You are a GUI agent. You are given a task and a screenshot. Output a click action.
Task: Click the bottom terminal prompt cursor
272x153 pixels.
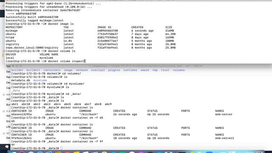pyautogui.click(x=61, y=148)
